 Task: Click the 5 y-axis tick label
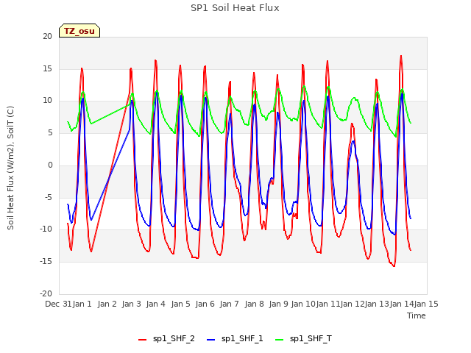(50, 133)
